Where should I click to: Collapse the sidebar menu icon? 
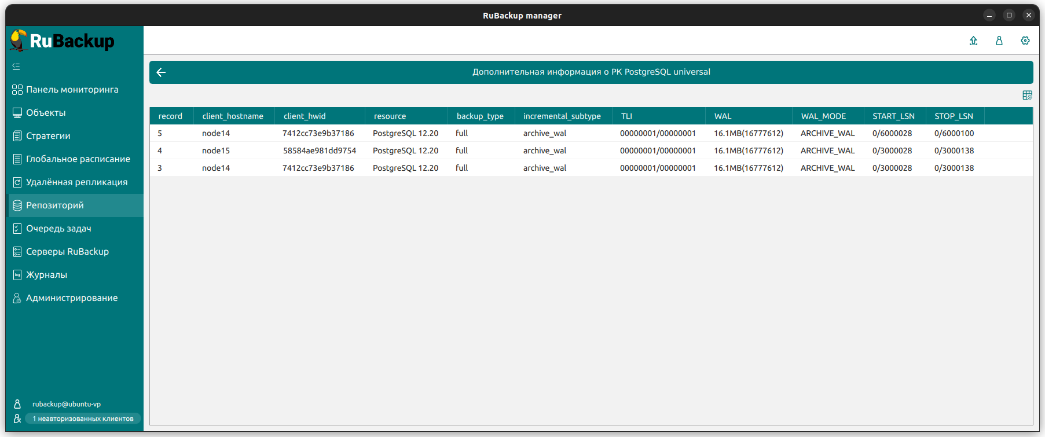(x=16, y=67)
